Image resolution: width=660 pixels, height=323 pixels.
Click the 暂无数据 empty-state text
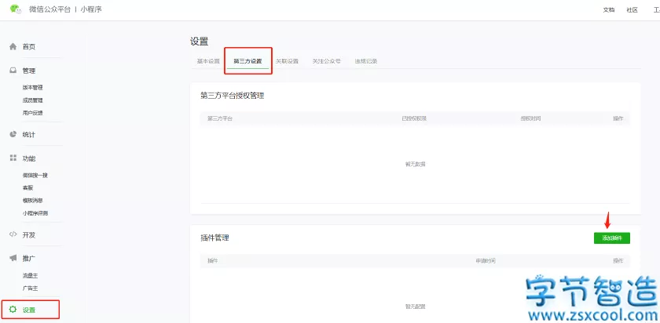[415, 164]
